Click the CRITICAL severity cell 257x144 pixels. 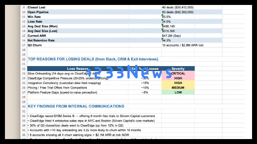178,73
